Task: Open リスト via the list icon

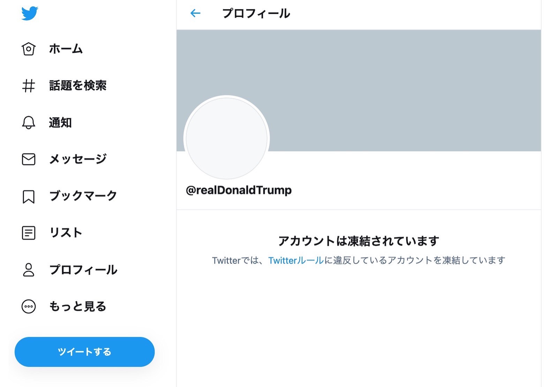Action: (29, 233)
